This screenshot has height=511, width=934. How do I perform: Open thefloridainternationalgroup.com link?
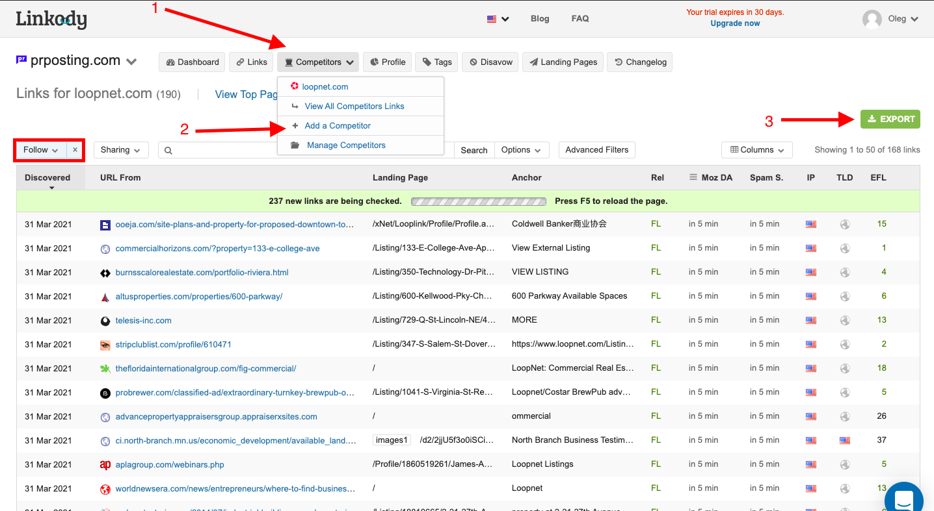pos(206,369)
